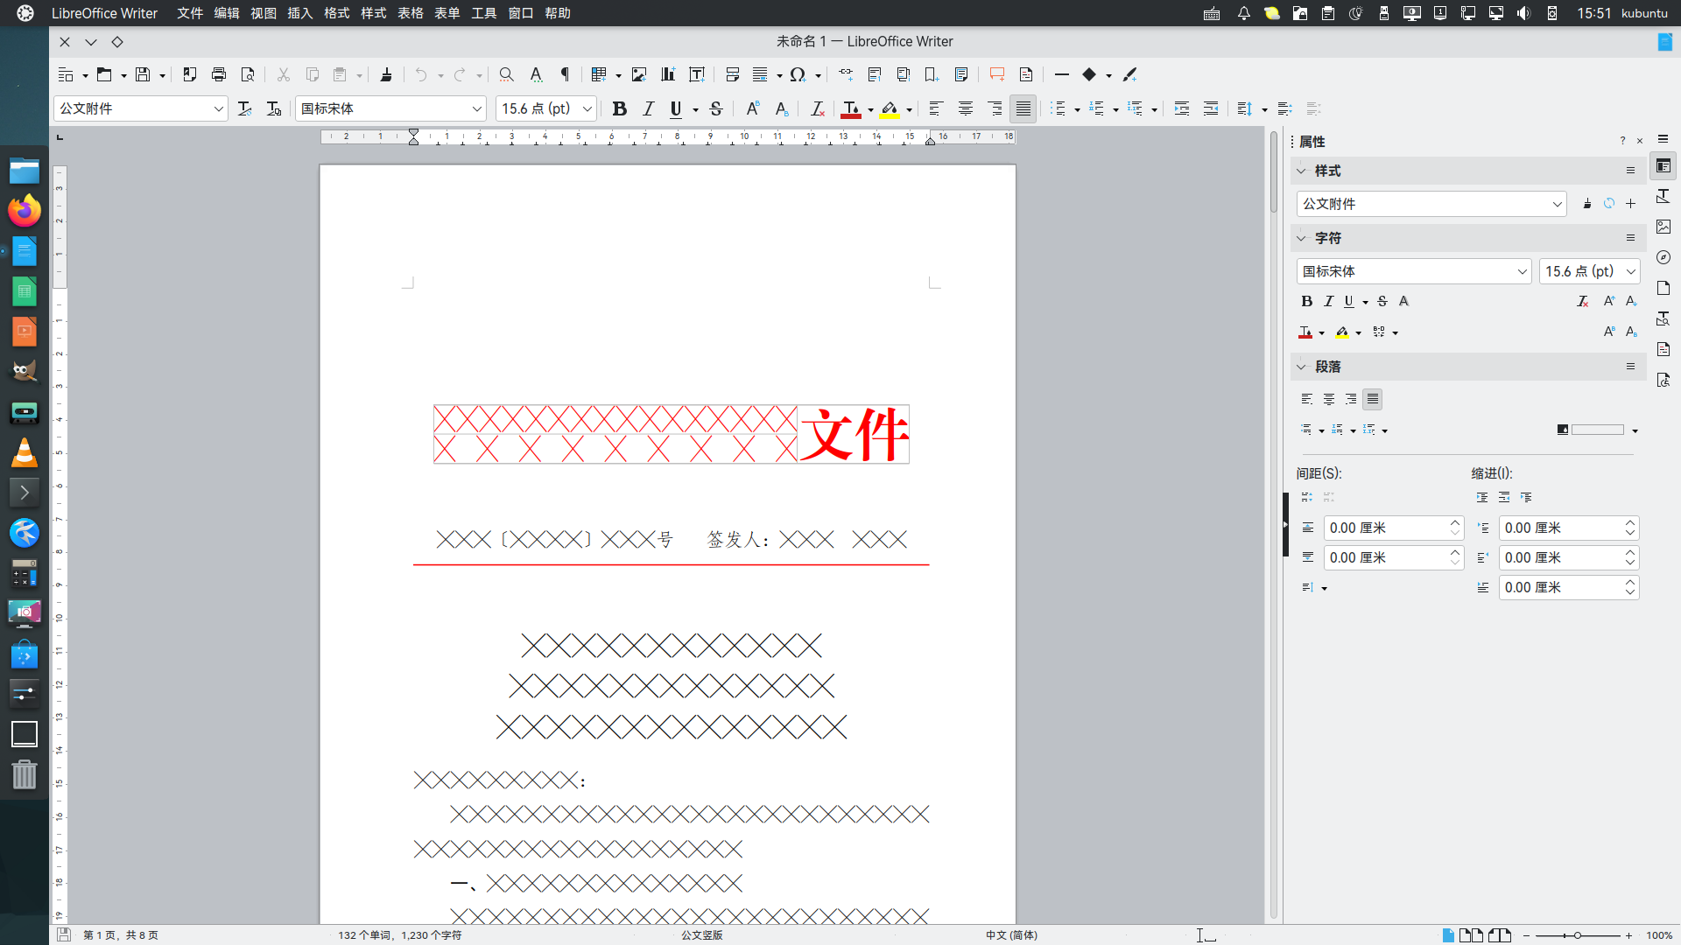Click the zoom slider in status bar
This screenshot has height=945, width=1681.
[x=1577, y=935]
